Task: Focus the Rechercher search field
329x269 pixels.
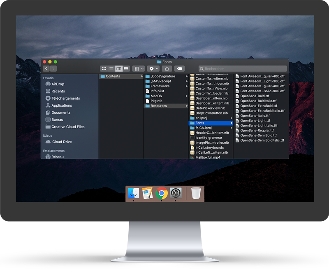Action: [x=243, y=68]
